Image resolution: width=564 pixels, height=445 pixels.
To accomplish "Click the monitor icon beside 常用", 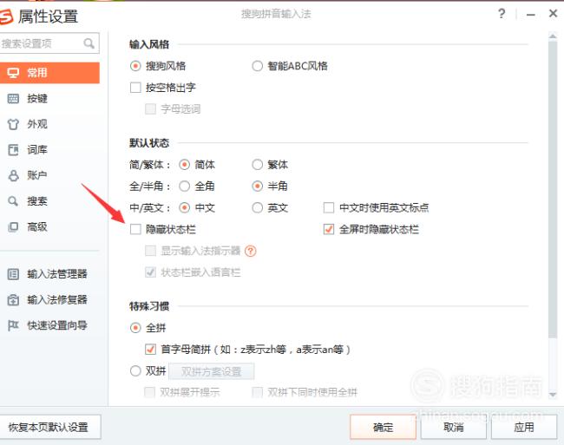I will (x=13, y=73).
